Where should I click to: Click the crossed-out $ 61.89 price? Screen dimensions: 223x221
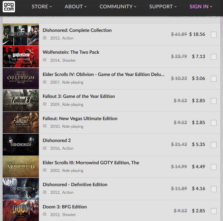pyautogui.click(x=179, y=34)
